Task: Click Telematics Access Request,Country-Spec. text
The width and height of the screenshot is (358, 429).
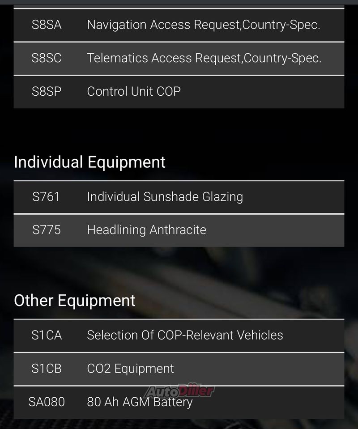Action: coord(204,58)
